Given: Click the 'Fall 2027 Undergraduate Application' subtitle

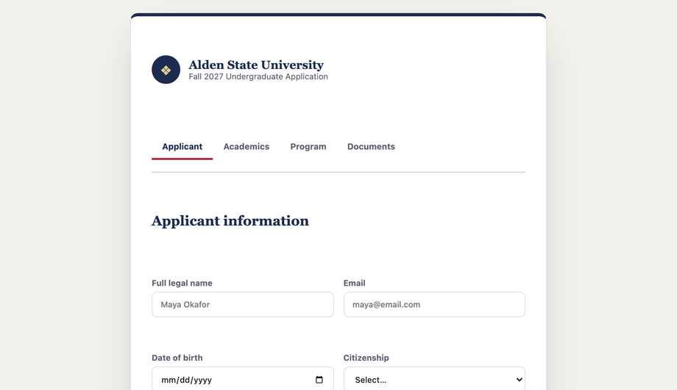Looking at the screenshot, I should (258, 76).
